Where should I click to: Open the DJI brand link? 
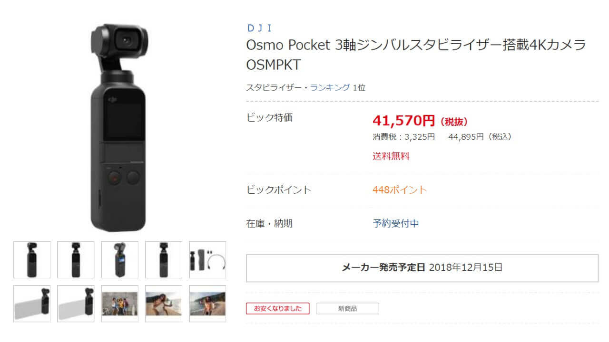coord(259,28)
